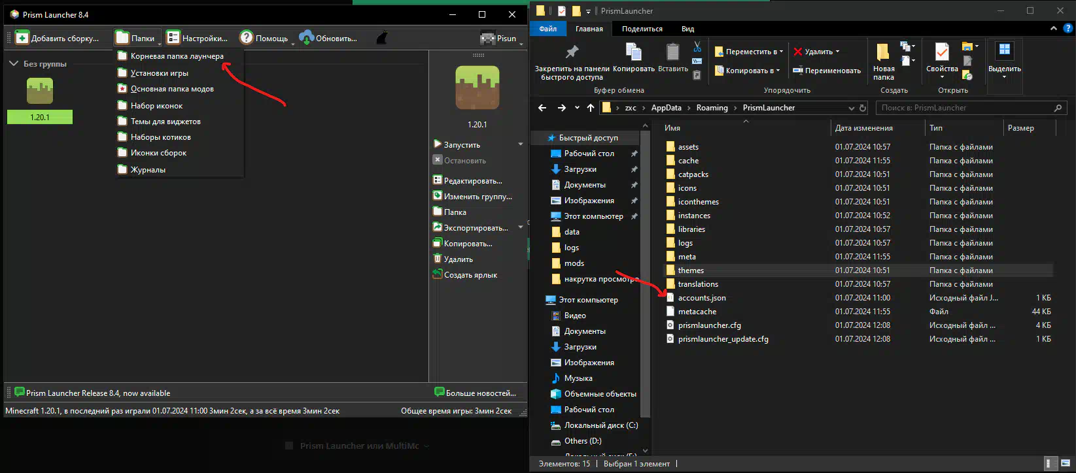Click Создать ярлык button

pos(465,274)
